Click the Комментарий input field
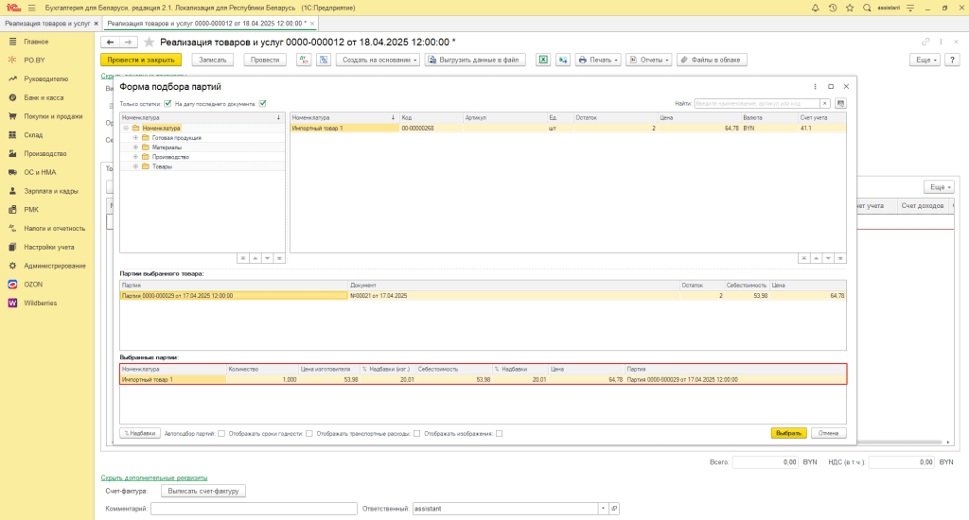 coord(254,509)
